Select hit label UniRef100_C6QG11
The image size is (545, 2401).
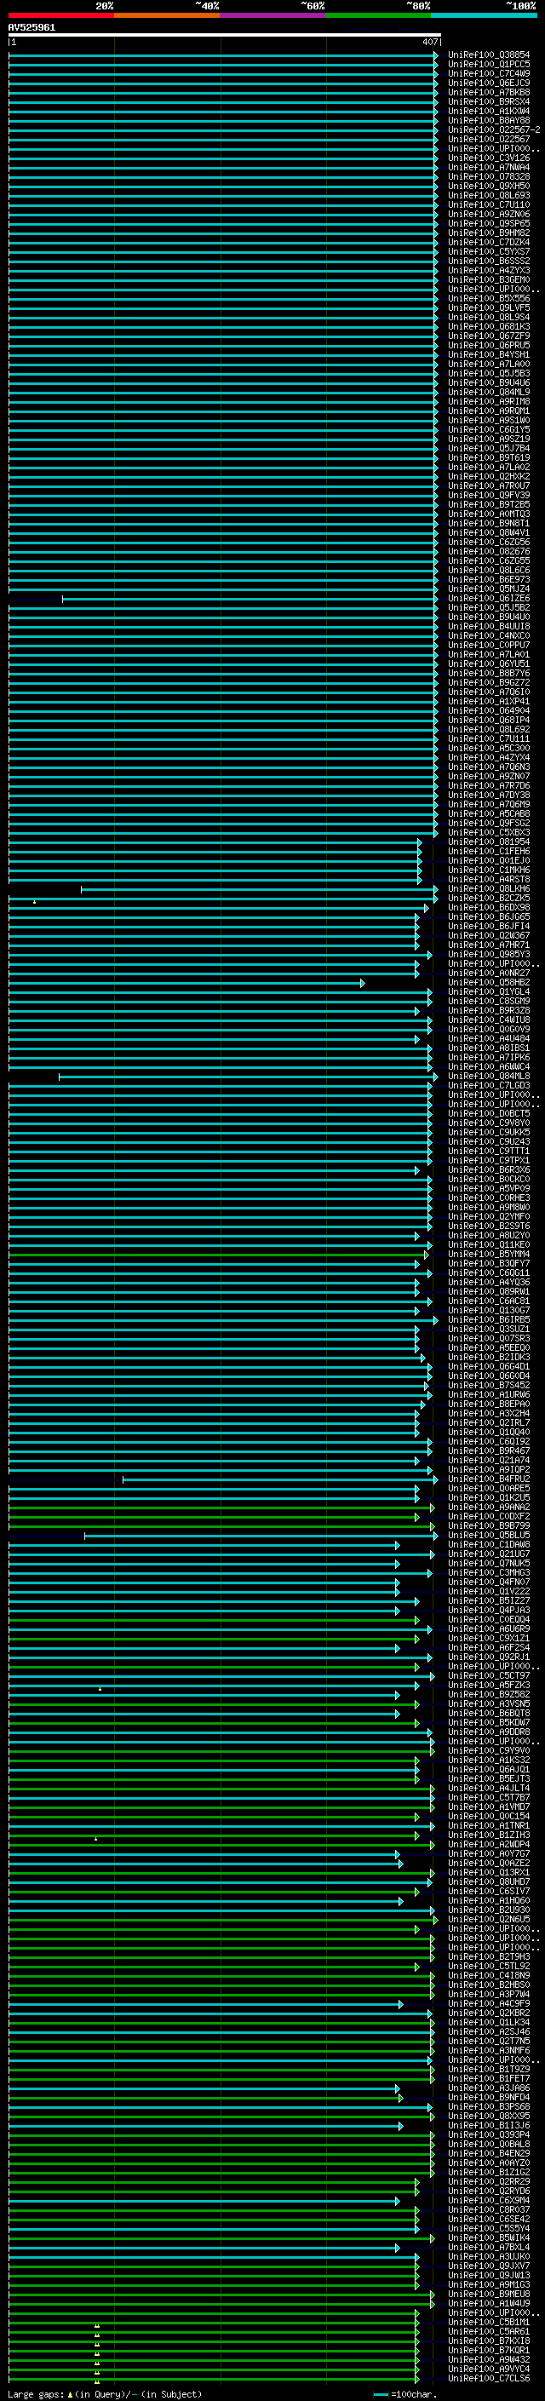coord(488,1273)
